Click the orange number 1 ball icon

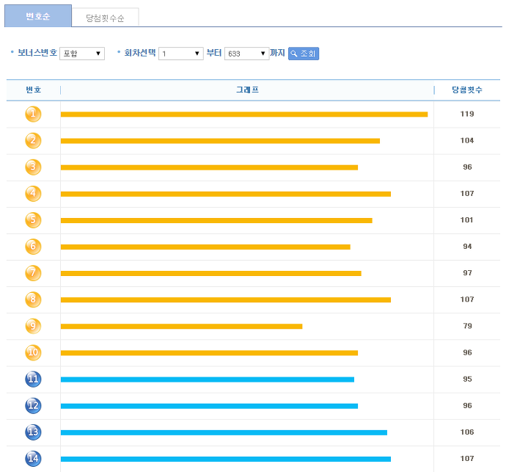pos(33,114)
